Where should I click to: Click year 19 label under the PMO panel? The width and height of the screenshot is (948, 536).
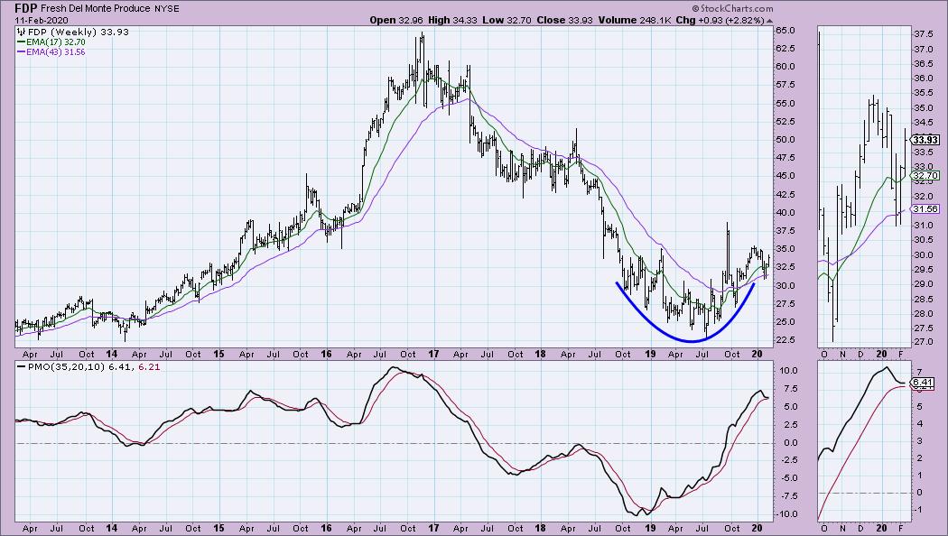pos(650,528)
